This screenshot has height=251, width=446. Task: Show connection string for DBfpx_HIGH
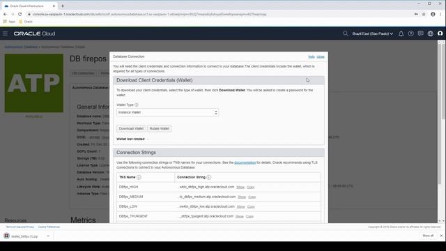240,188
